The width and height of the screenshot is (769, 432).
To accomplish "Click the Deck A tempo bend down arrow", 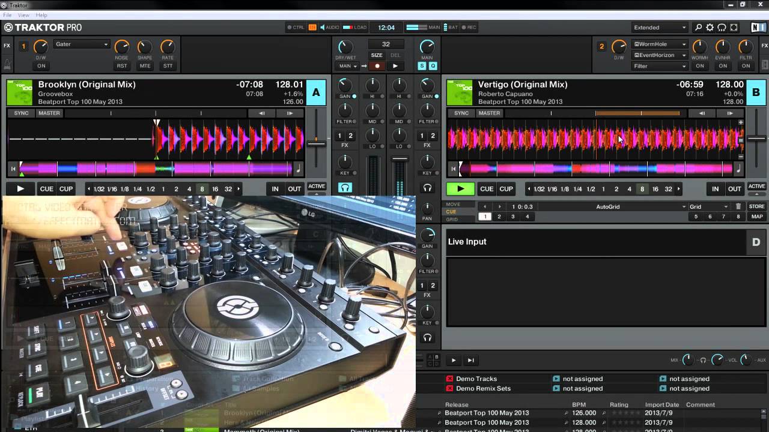I will pyautogui.click(x=261, y=113).
